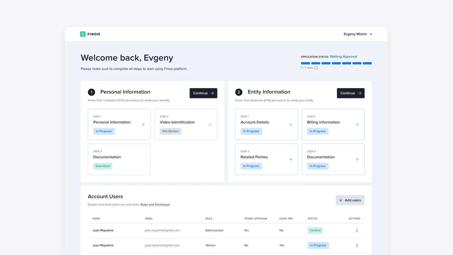Click email in the Worker row

pos(162,245)
